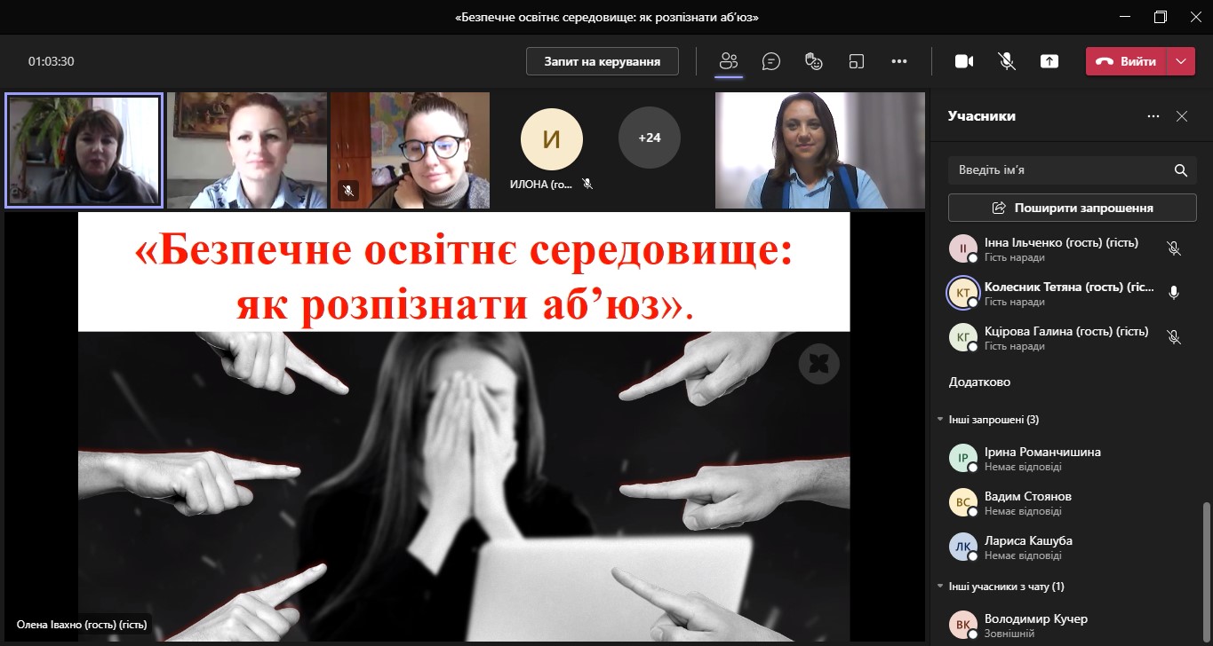Open participants panel more options ellipsis
The width and height of the screenshot is (1213, 646).
1153,116
